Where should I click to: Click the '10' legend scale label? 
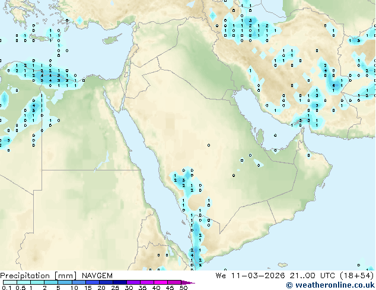74,288
